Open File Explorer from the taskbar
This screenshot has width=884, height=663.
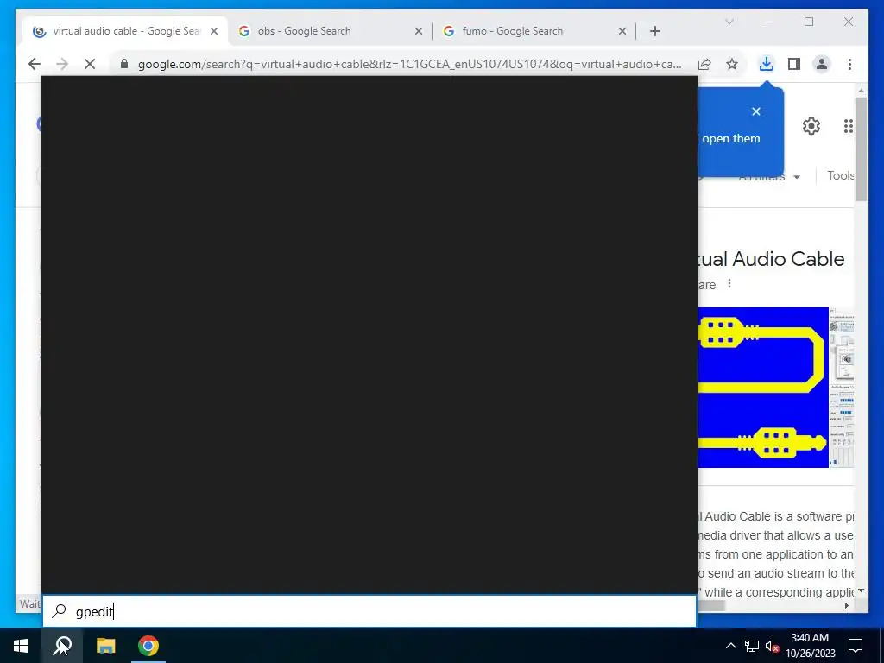[x=105, y=646]
